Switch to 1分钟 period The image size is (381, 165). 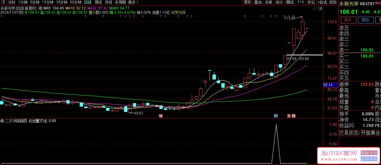tap(23, 2)
